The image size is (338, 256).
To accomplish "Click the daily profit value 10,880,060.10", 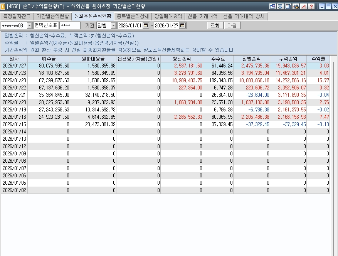I will [x=254, y=81].
